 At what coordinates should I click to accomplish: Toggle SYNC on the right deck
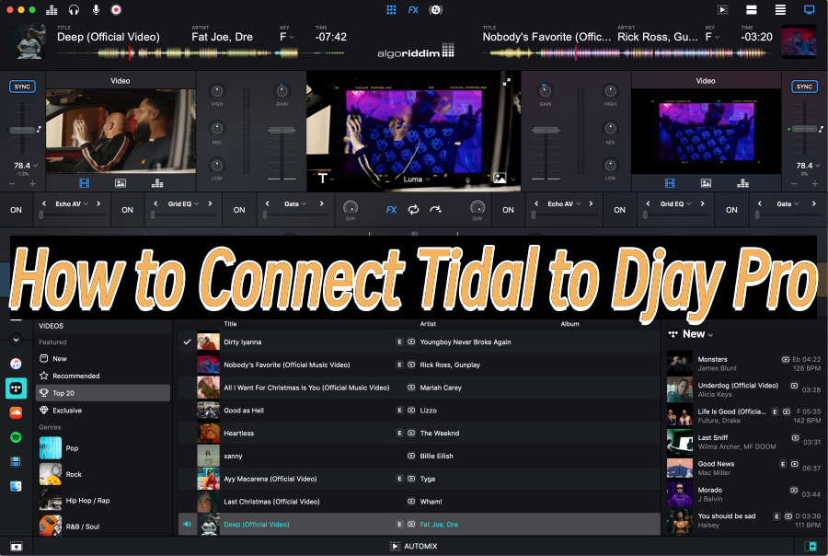pos(804,87)
